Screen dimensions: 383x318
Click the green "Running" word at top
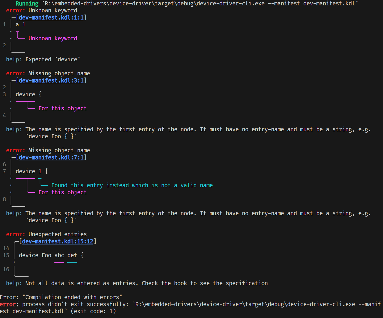click(27, 3)
